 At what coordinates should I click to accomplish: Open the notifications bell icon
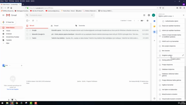[149, 15]
